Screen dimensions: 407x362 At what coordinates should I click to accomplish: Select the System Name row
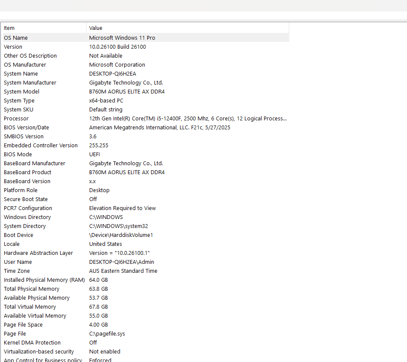pyautogui.click(x=146, y=73)
